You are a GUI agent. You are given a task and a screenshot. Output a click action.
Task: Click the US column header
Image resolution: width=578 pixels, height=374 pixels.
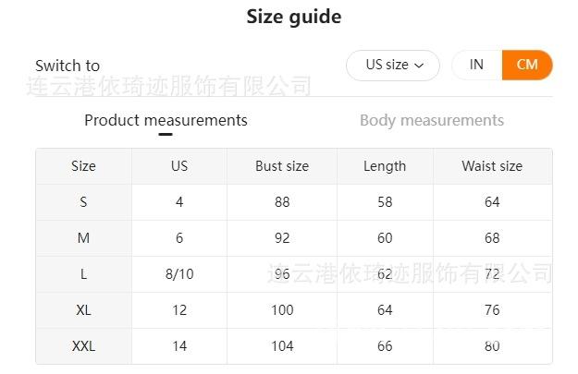pyautogui.click(x=179, y=166)
